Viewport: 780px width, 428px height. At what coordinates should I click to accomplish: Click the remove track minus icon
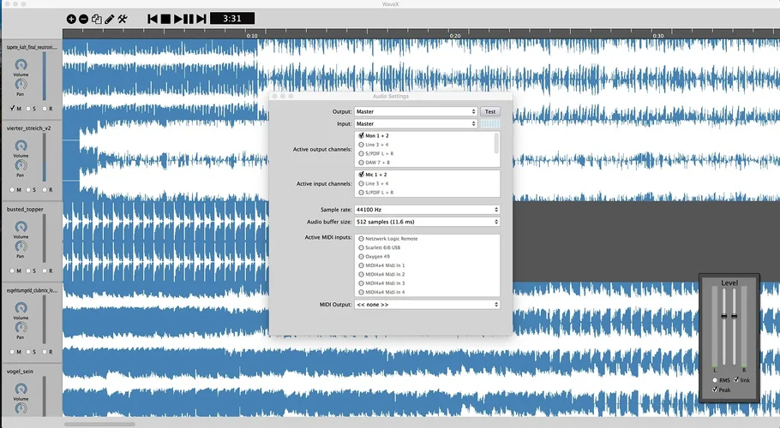click(x=84, y=19)
